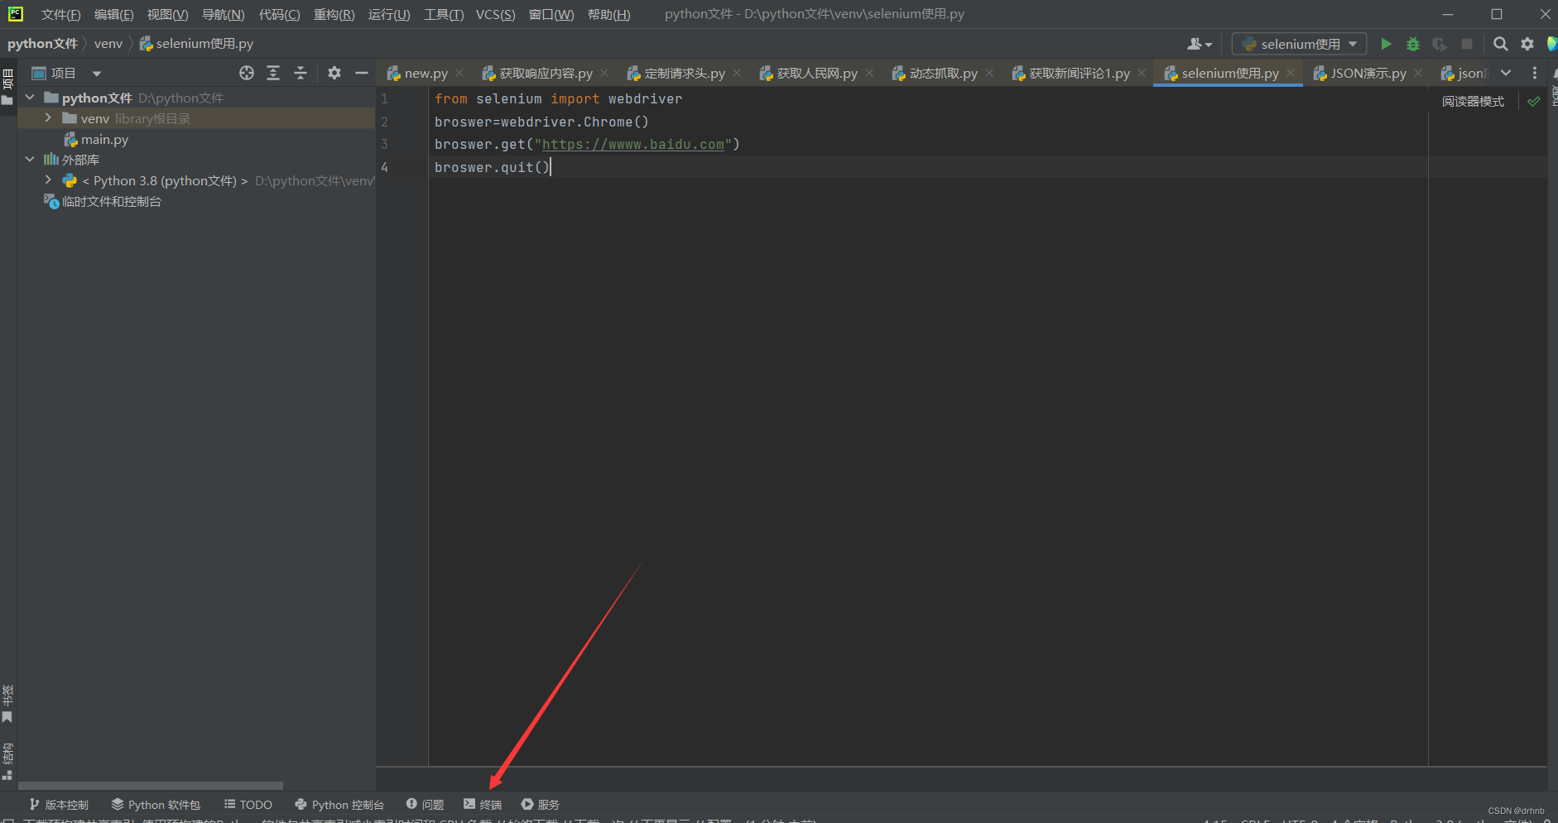This screenshot has height=823, width=1558.
Task: Hide the project tool window
Action: point(362,73)
